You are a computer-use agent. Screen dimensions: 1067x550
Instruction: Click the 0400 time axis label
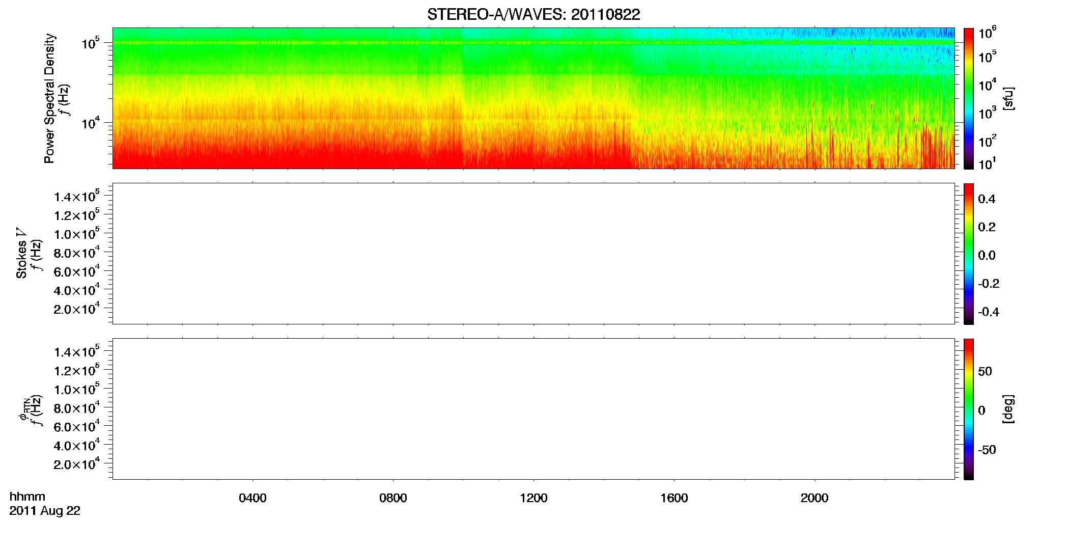tap(252, 498)
